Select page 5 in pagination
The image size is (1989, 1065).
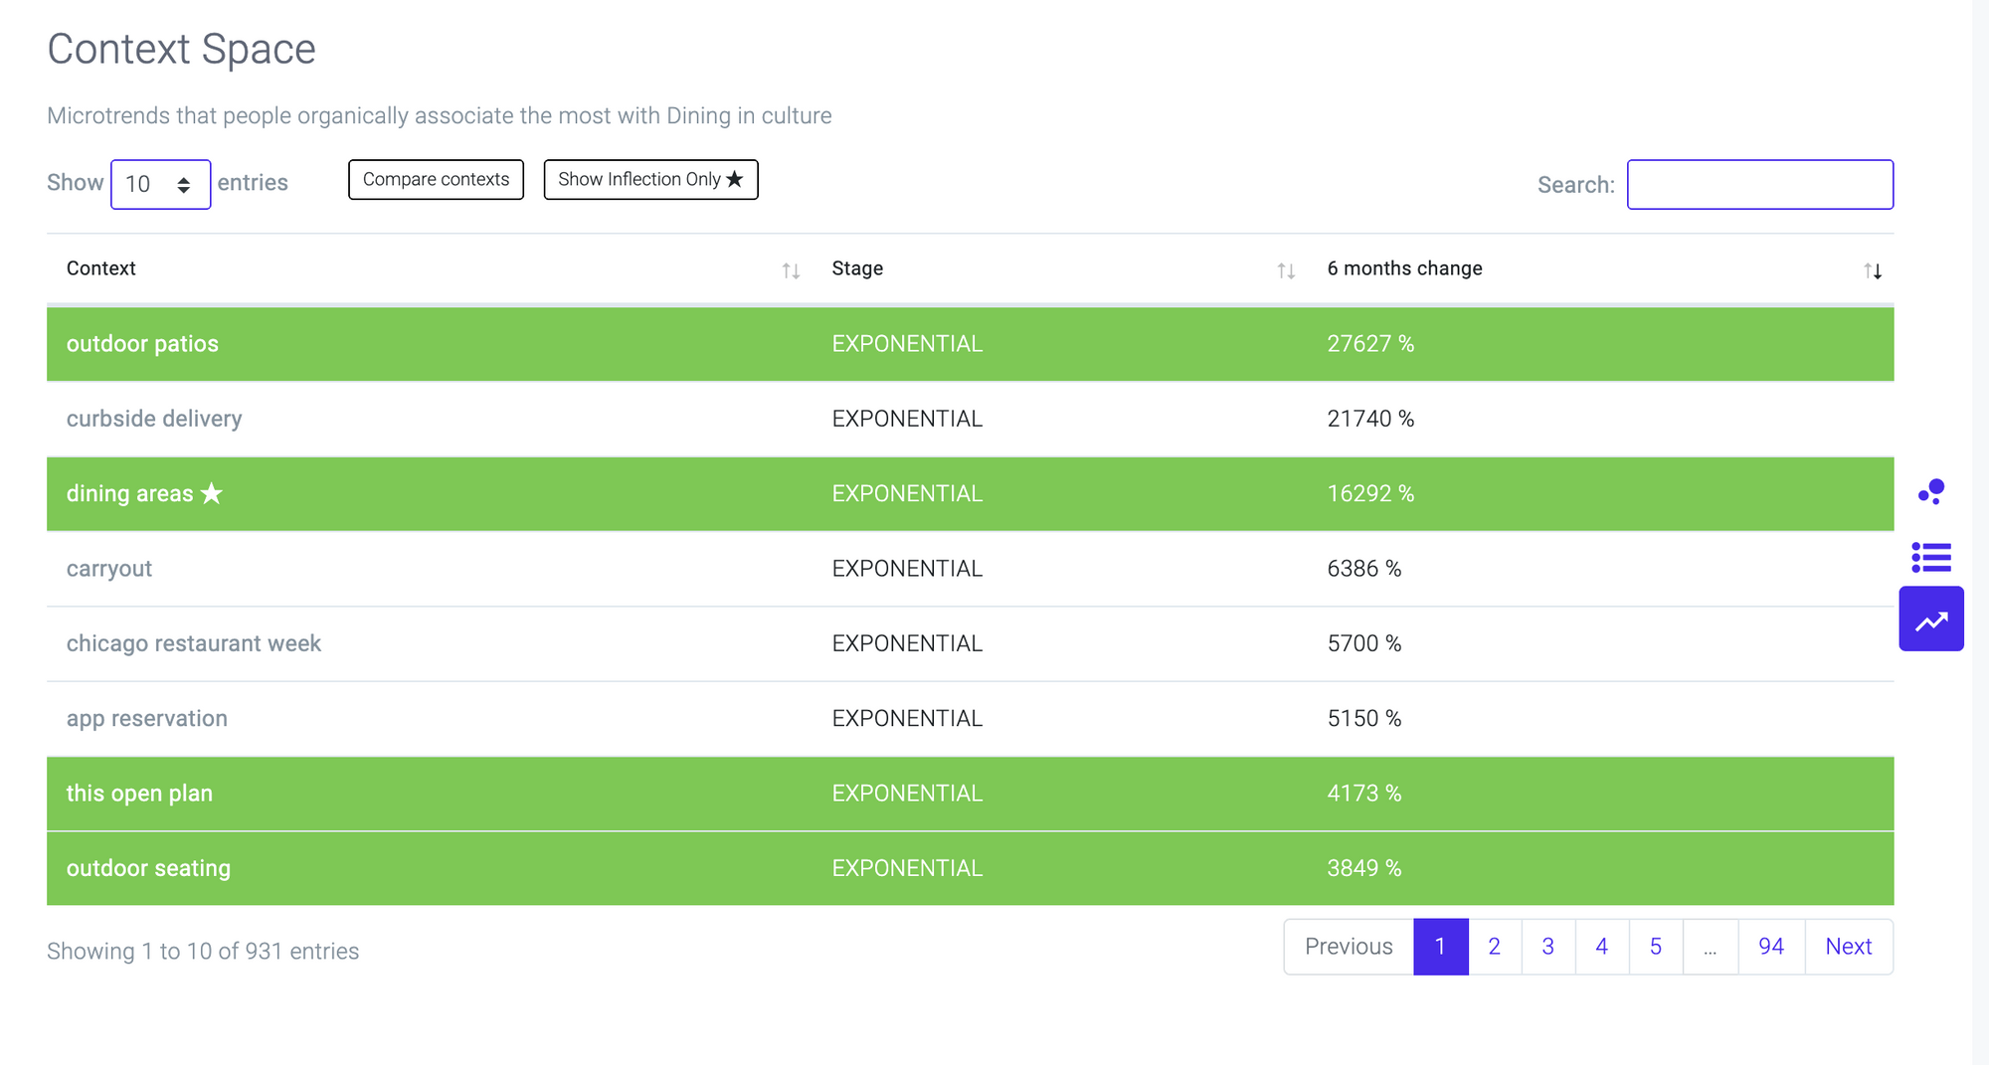[1655, 947]
